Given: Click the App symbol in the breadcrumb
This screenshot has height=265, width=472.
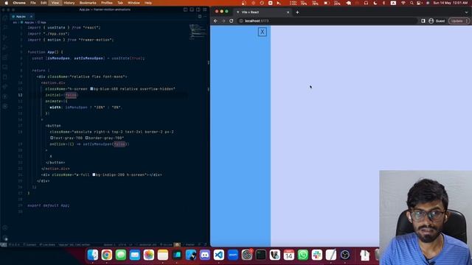Looking at the screenshot, I should [43, 22].
